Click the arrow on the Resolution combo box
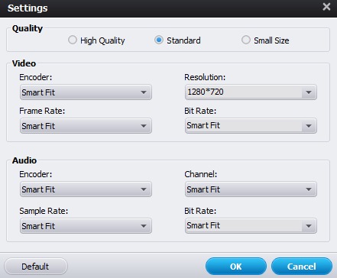 [309, 92]
